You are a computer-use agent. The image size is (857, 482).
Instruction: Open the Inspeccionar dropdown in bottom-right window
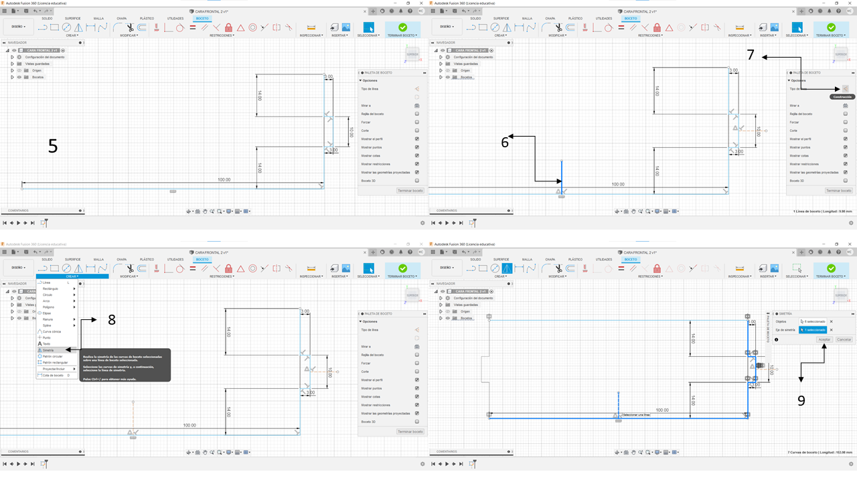coord(740,276)
